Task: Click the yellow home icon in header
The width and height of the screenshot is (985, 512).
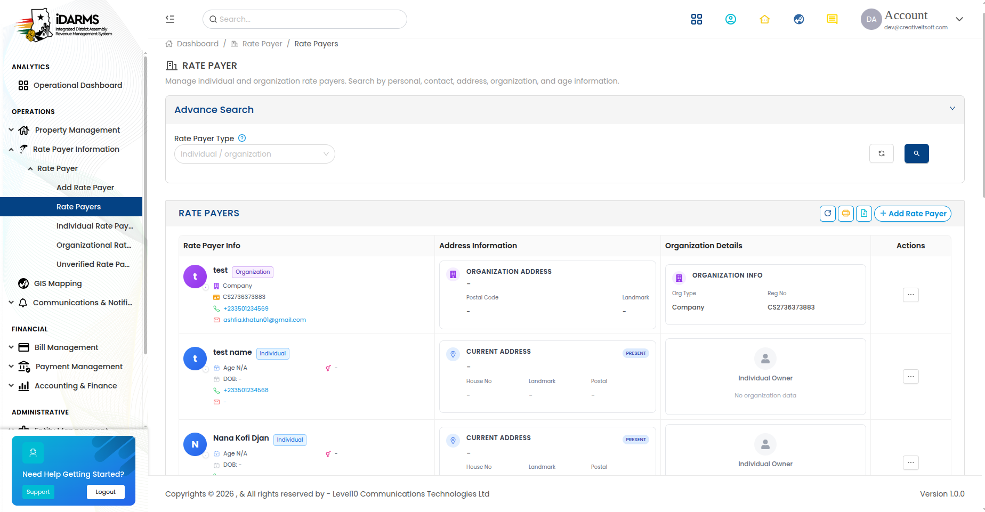Action: click(x=765, y=19)
